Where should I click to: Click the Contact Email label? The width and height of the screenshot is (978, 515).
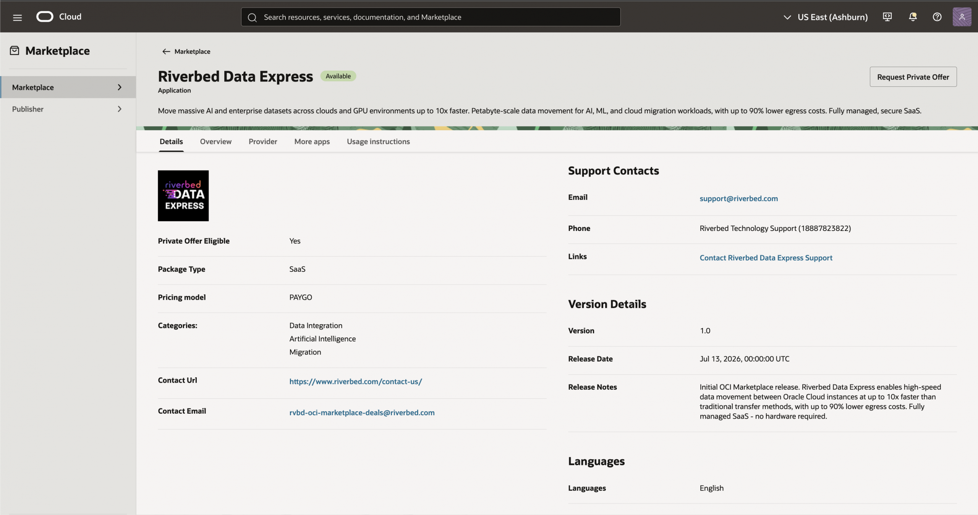182,411
